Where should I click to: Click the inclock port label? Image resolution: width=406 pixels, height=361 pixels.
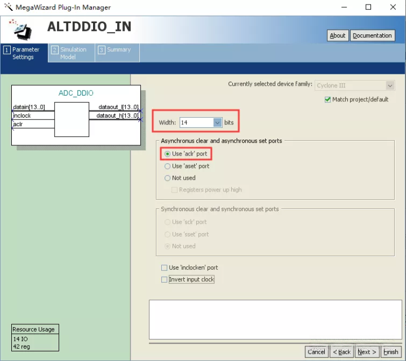pyautogui.click(x=22, y=115)
